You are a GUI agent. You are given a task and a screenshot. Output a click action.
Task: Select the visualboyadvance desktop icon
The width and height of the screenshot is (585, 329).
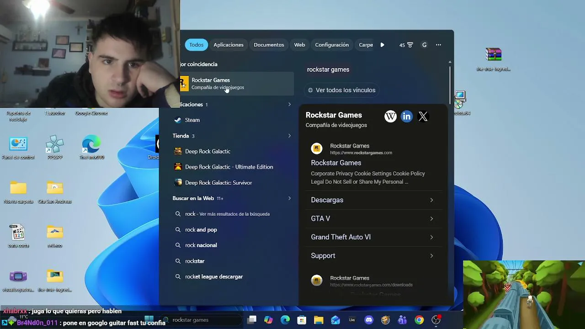18,281
